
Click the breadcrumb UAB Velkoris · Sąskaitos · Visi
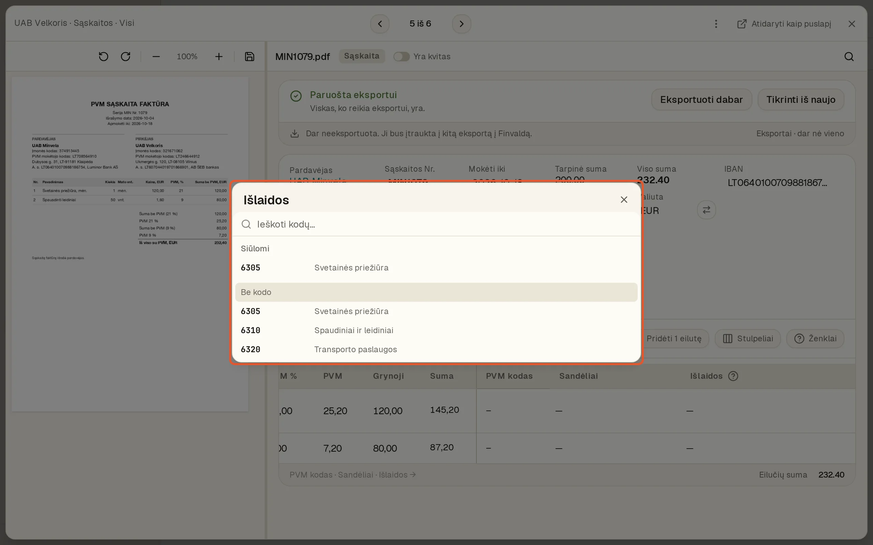pos(74,23)
